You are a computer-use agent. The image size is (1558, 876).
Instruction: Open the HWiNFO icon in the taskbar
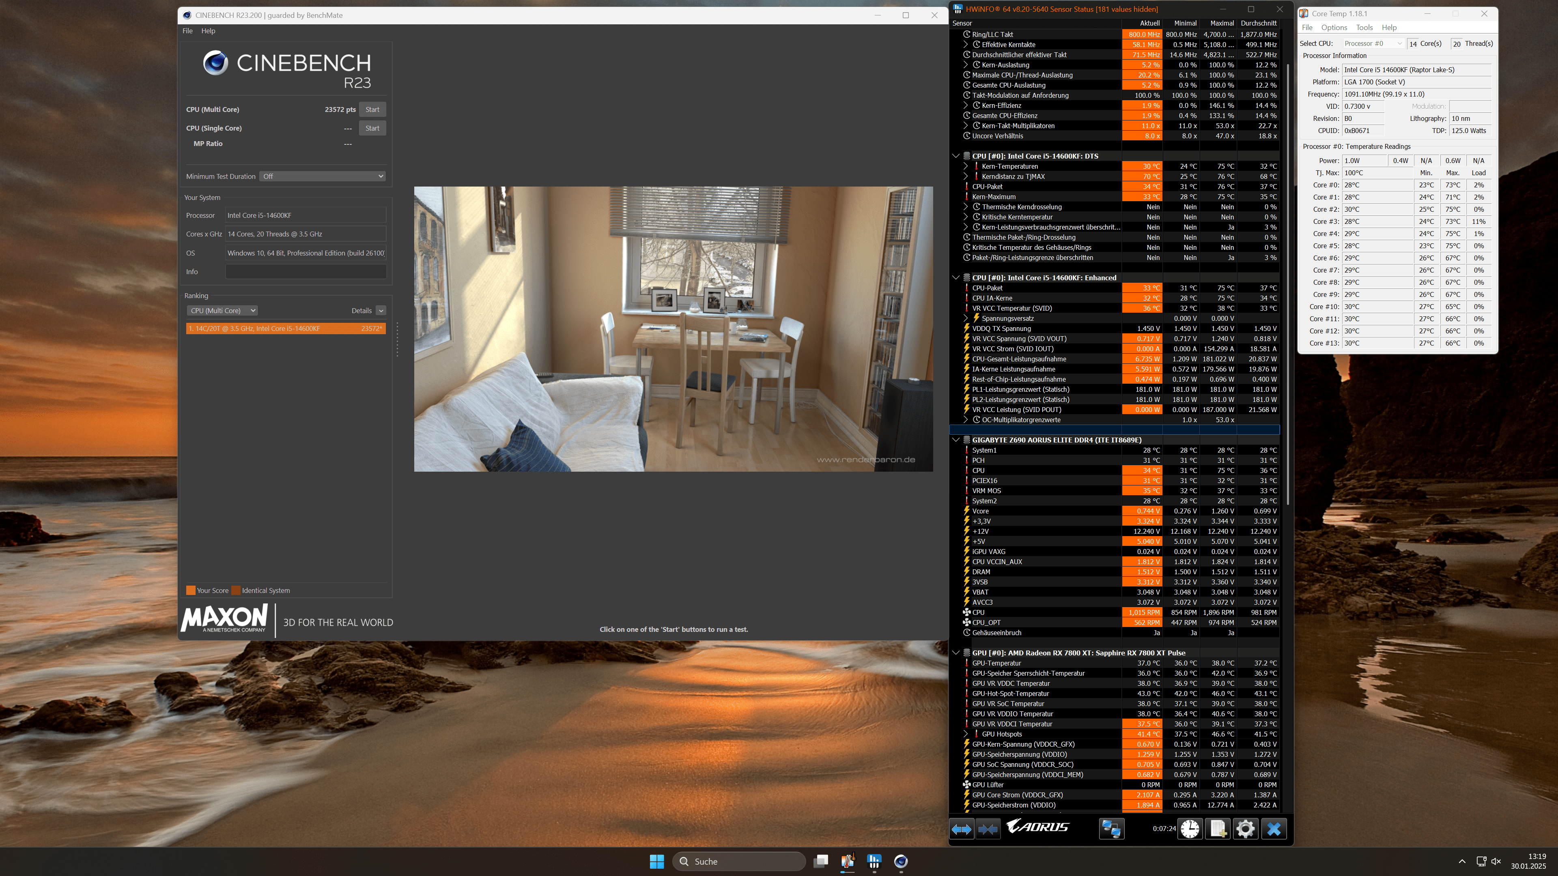(874, 861)
